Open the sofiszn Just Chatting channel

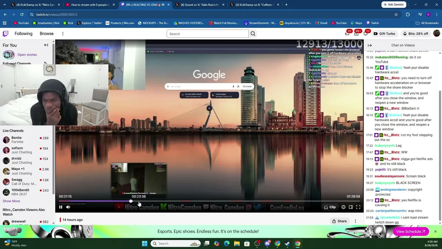pos(26,150)
